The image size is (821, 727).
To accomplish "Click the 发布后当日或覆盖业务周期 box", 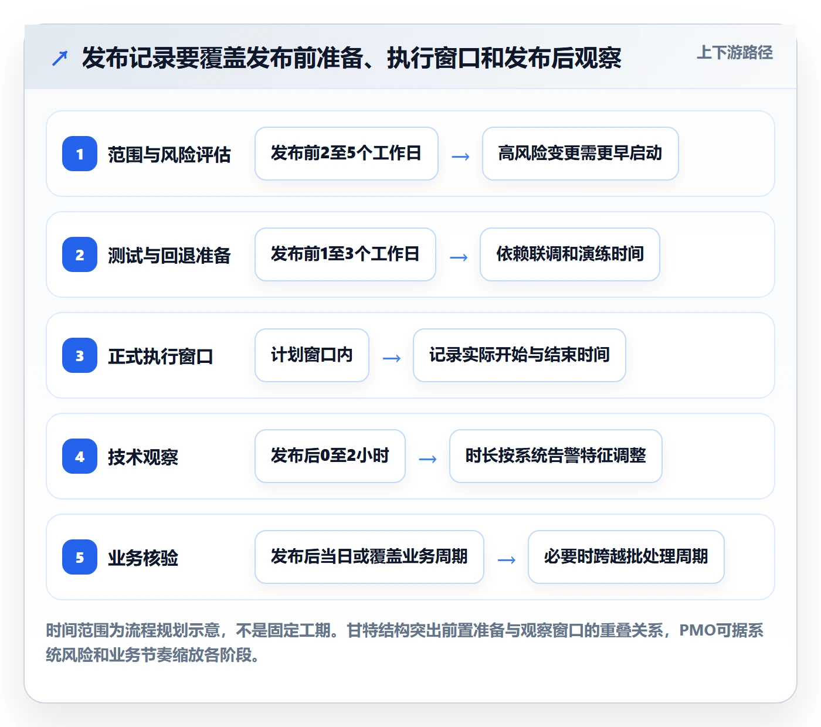I will pos(369,557).
